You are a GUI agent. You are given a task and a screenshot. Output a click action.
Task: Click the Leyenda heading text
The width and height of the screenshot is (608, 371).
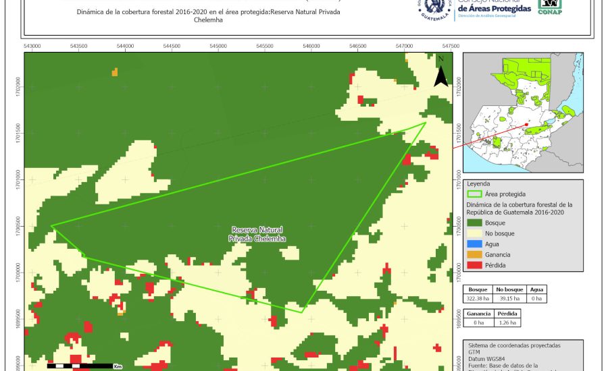pyautogui.click(x=479, y=183)
